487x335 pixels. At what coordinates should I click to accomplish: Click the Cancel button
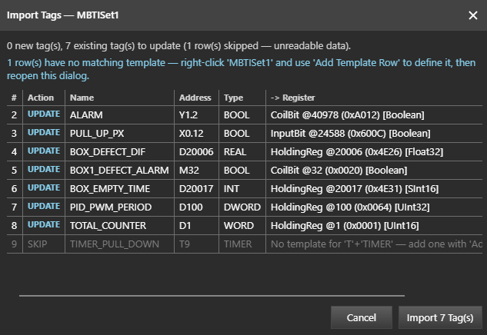362,317
